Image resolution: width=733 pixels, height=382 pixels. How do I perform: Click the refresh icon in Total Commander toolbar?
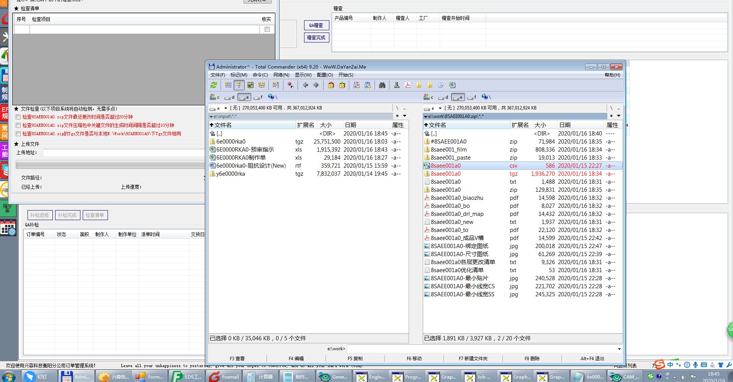pos(214,85)
